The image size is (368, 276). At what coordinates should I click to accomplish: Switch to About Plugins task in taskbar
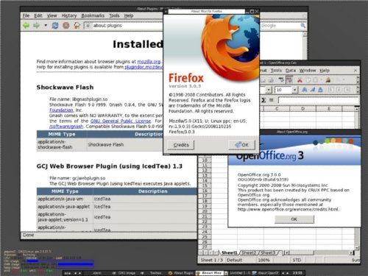[181, 273]
